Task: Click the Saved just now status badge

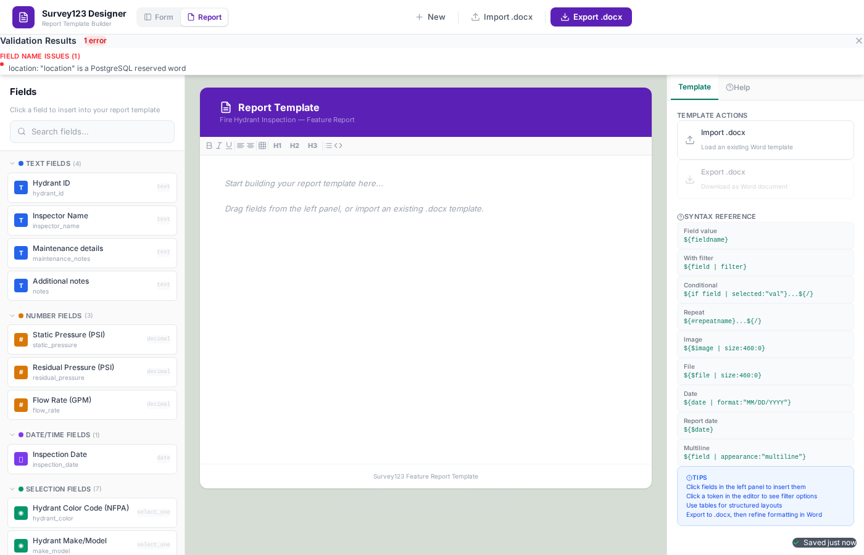Action: (825, 543)
